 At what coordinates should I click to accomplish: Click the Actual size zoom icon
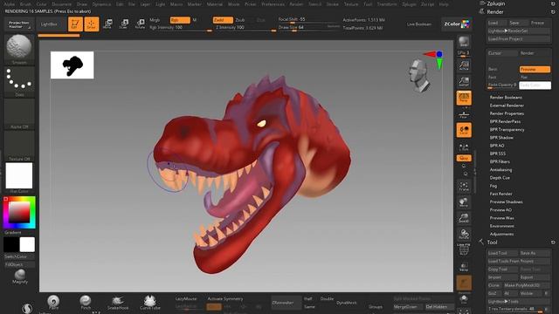point(464,65)
